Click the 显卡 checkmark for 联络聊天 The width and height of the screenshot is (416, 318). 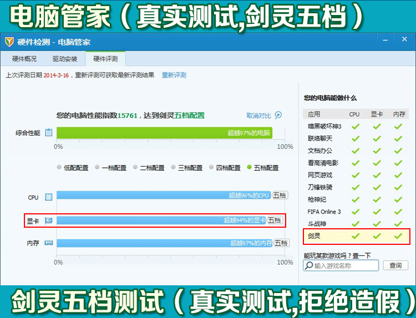click(x=377, y=139)
